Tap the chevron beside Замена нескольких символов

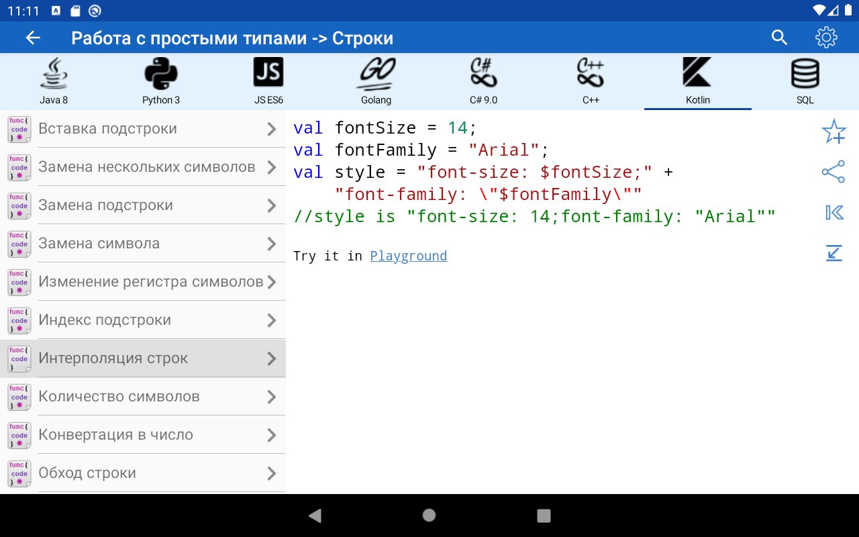tap(272, 167)
